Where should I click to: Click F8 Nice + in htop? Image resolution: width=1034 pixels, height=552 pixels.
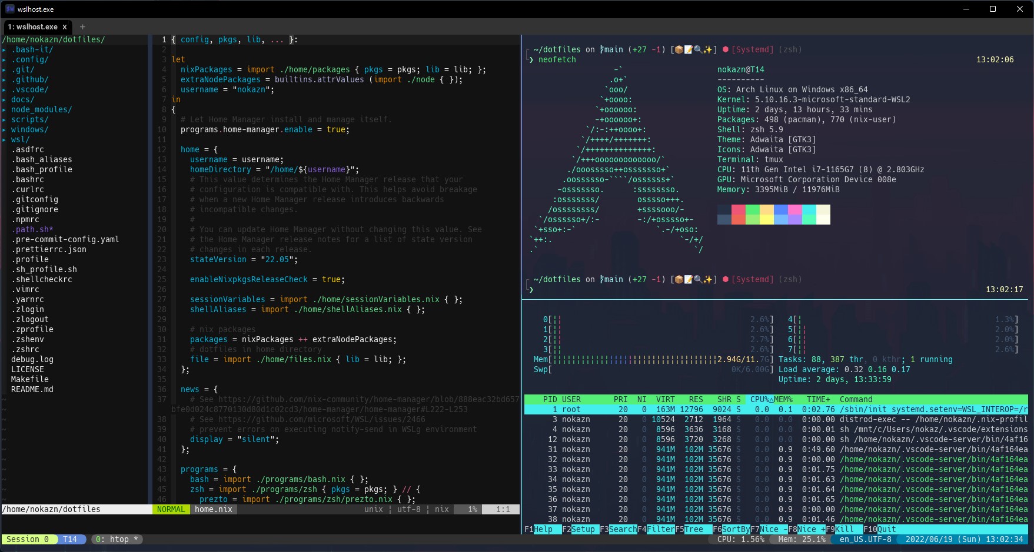point(807,529)
